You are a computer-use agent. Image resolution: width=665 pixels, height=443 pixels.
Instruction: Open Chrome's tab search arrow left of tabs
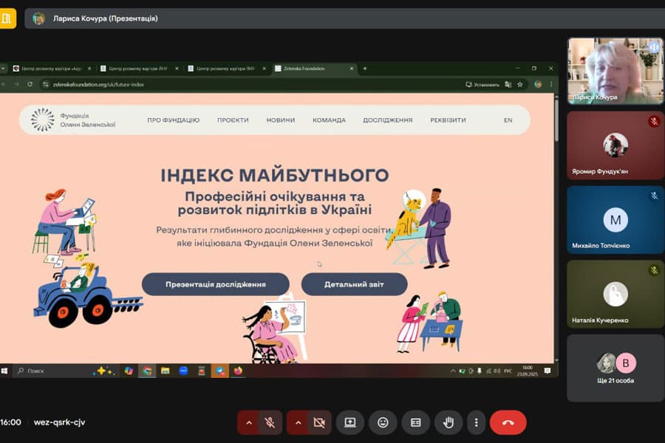point(3,68)
